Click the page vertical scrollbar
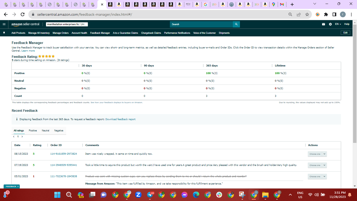Image resolution: width=357 pixels, height=201 pixels. click(x=355, y=84)
